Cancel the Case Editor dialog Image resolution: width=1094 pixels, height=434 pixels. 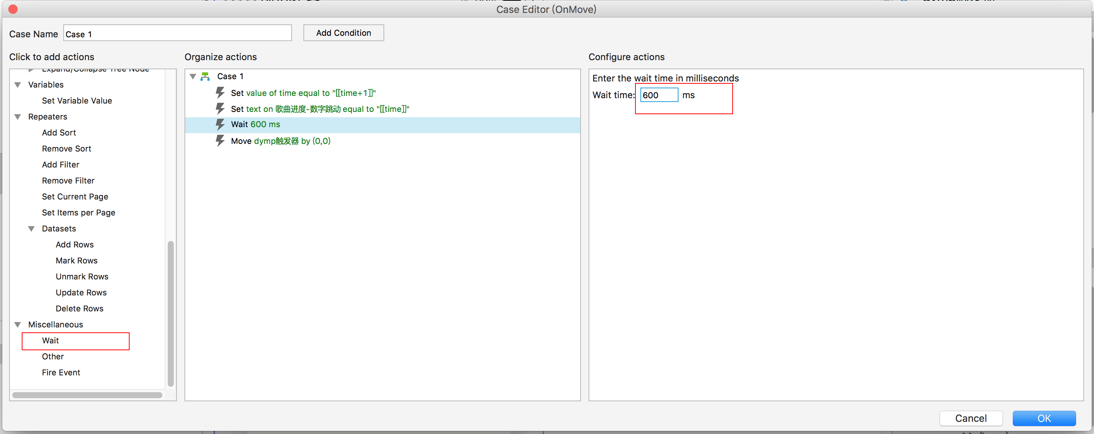(x=970, y=418)
